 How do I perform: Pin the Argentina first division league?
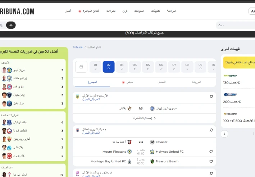click(211, 96)
